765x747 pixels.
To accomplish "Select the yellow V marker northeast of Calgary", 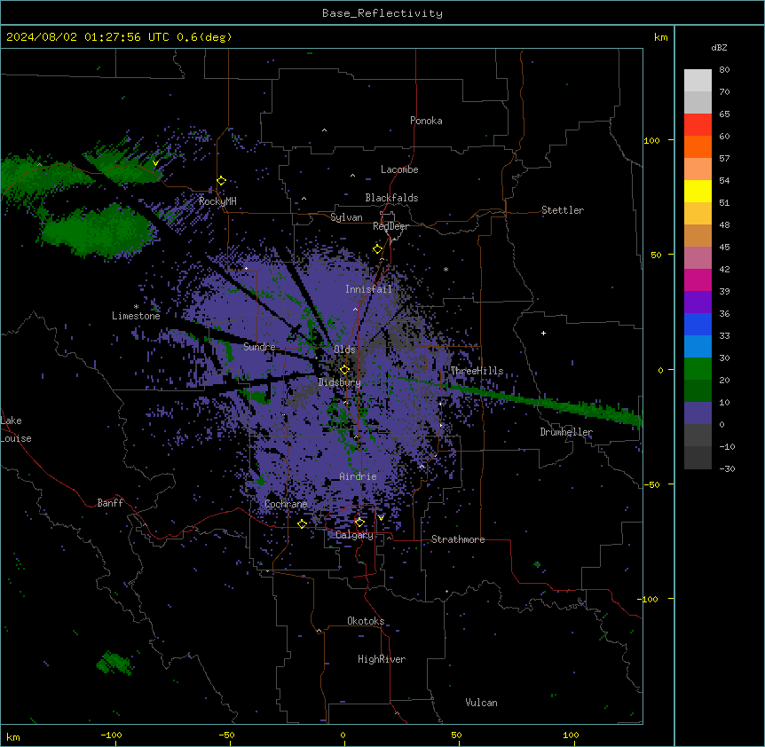I will 381,518.
